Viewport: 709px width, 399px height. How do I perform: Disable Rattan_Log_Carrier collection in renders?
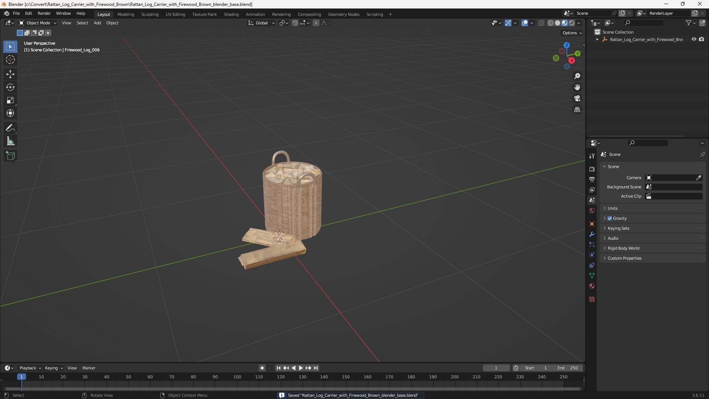[x=702, y=39]
